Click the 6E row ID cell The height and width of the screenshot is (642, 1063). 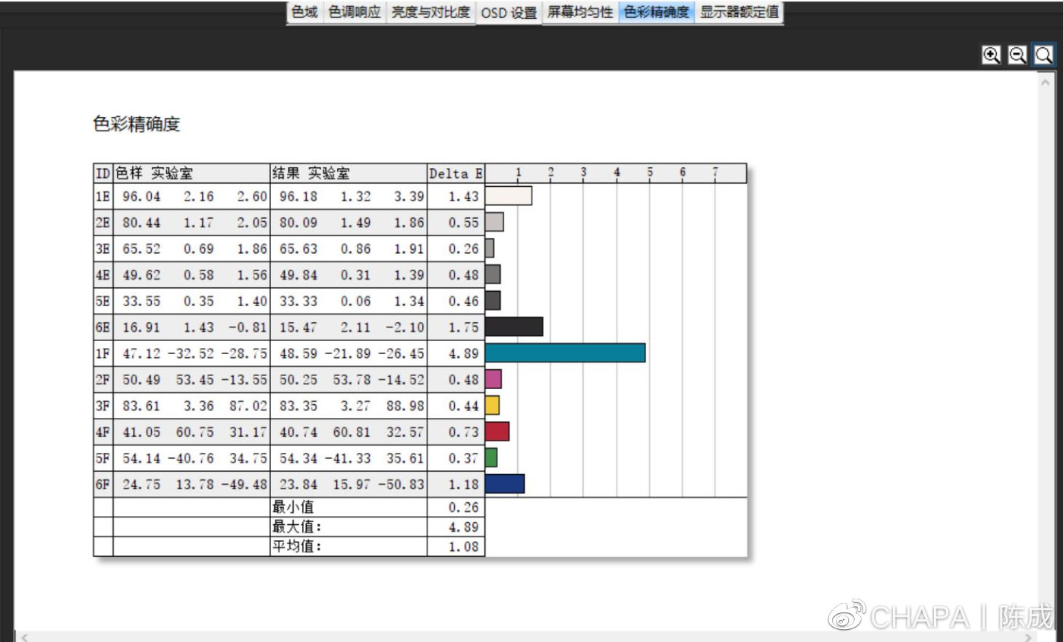103,327
